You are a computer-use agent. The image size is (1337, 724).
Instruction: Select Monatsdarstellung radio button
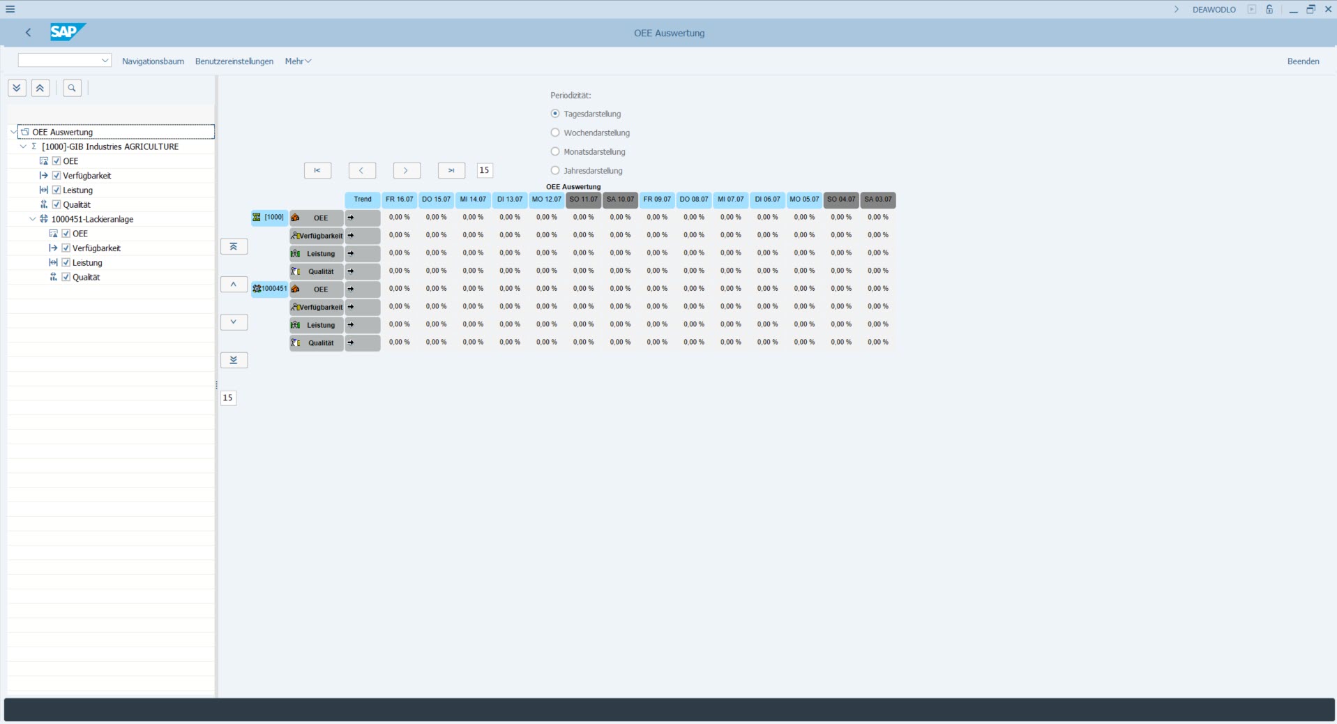(x=555, y=151)
